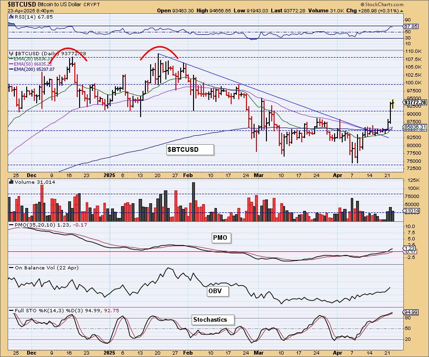Click the yellow highlighted latest price bar
This screenshot has height=357, width=429.
393,104
